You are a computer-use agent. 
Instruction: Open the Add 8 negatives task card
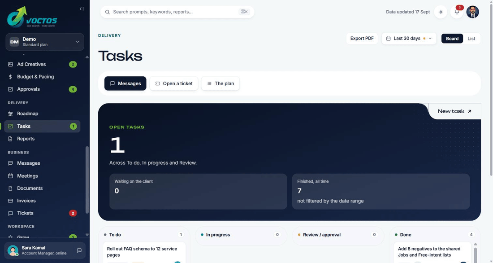point(432,252)
